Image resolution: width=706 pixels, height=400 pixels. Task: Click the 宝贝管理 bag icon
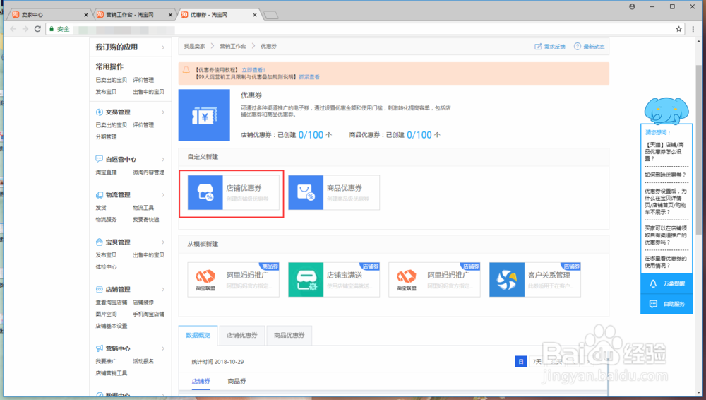[x=100, y=242]
